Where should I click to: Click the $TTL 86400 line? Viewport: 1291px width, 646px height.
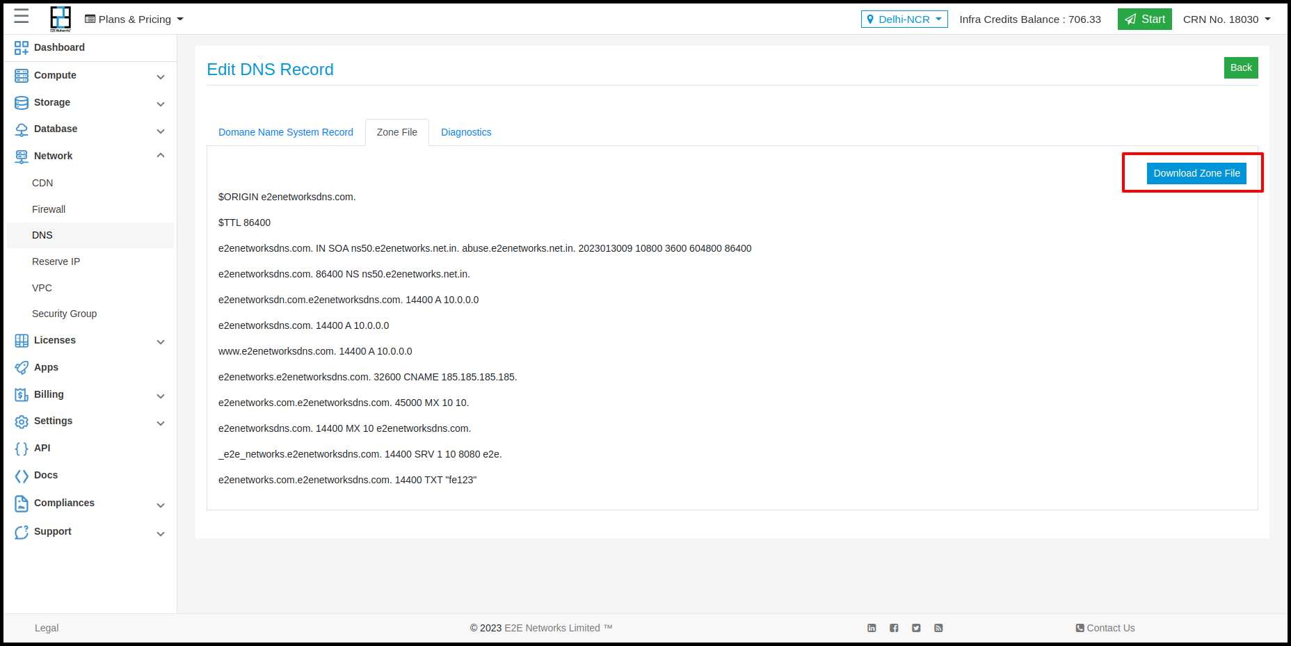[244, 223]
